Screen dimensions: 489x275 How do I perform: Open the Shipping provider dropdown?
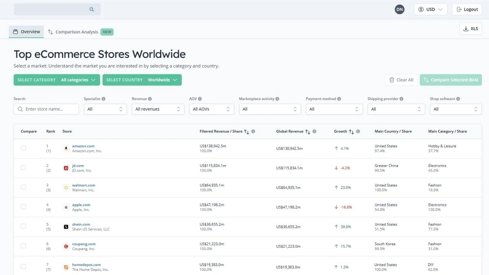click(x=396, y=109)
